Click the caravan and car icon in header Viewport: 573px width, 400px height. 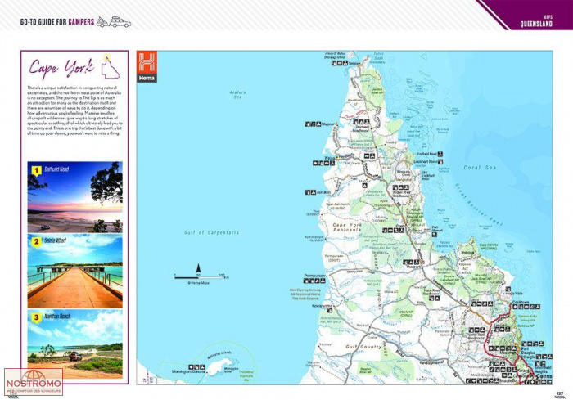point(114,22)
